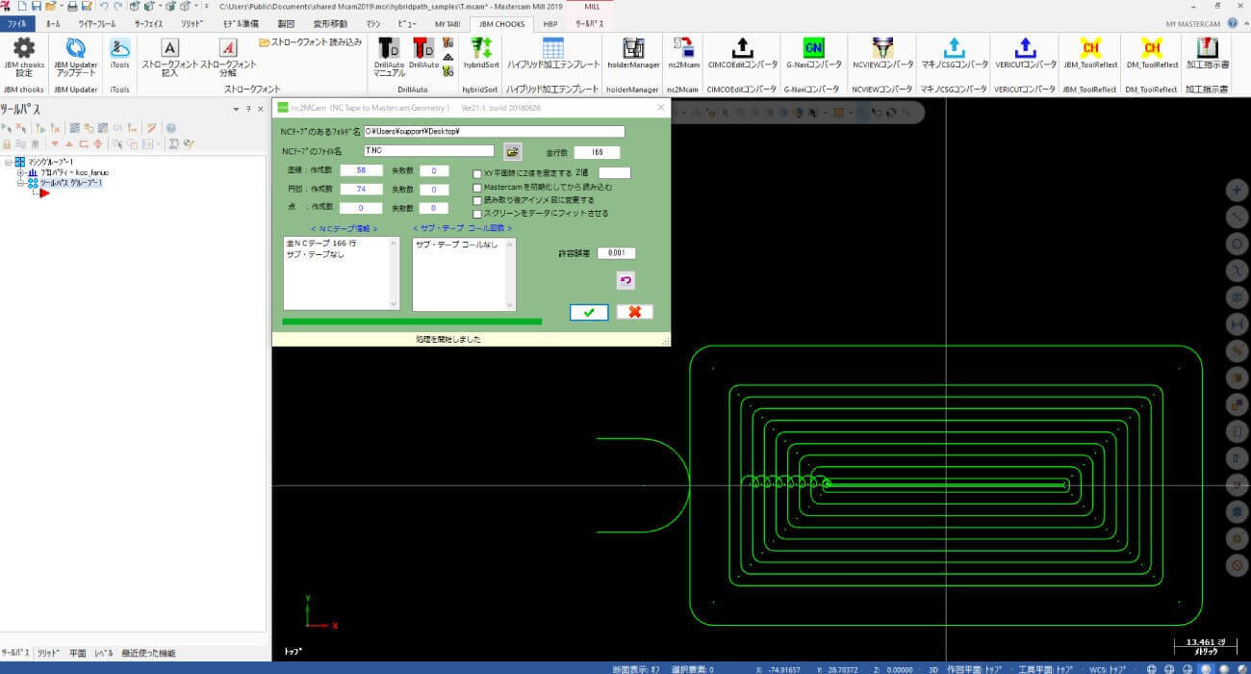The height and width of the screenshot is (674, 1251).
Task: Click undo in quick access toolbar
Action: point(103,6)
